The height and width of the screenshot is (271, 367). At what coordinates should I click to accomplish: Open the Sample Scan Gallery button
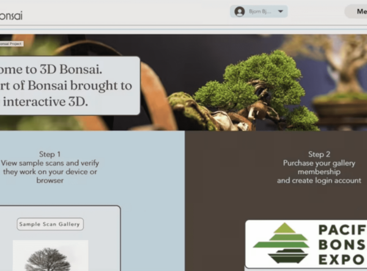point(50,224)
